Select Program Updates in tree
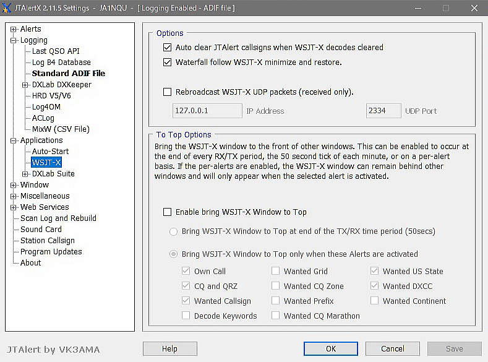The height and width of the screenshot is (362, 488). point(51,252)
